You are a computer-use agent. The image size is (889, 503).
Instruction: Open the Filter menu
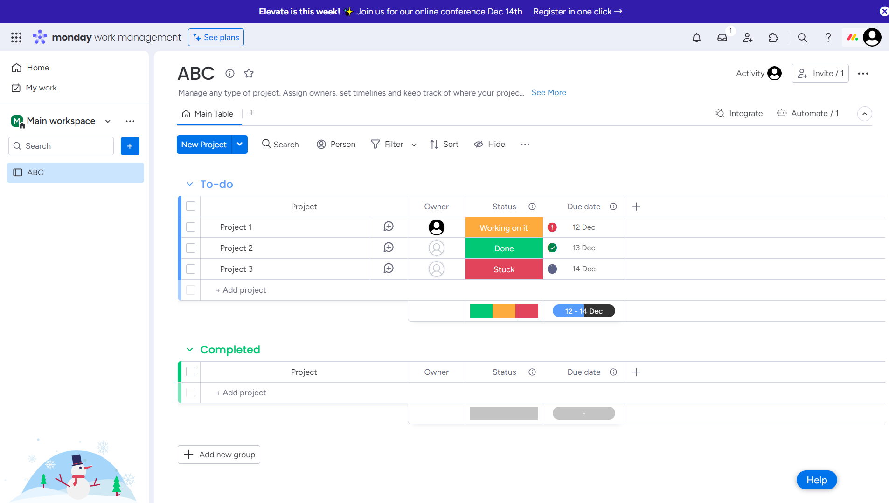pyautogui.click(x=388, y=144)
